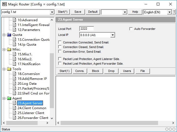Click the 24.Client Common page icon
The image size is (177, 132).
15,108
